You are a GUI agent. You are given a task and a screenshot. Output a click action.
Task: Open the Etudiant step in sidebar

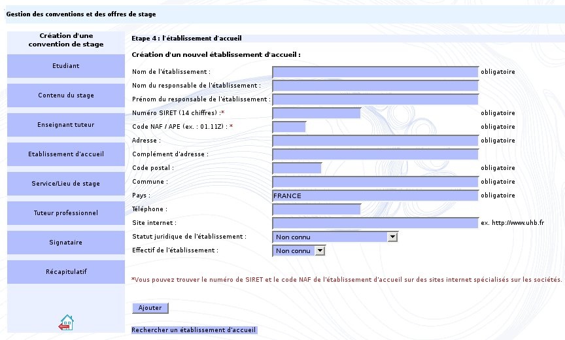65,66
